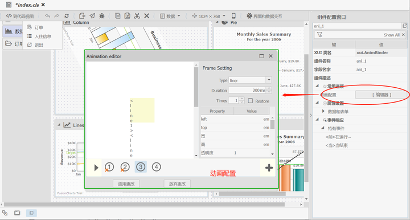Play the animation in Animation editor
The width and height of the screenshot is (410, 220).
coord(96,168)
